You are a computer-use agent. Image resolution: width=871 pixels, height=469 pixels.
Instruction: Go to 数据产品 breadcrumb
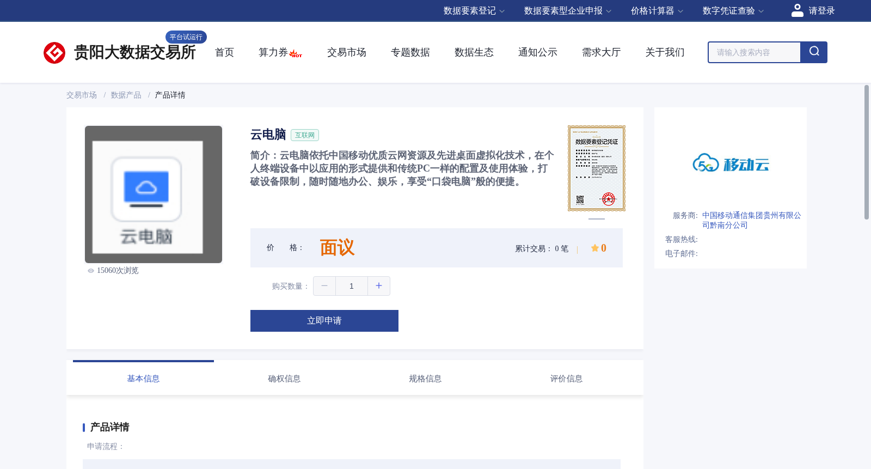tap(126, 95)
